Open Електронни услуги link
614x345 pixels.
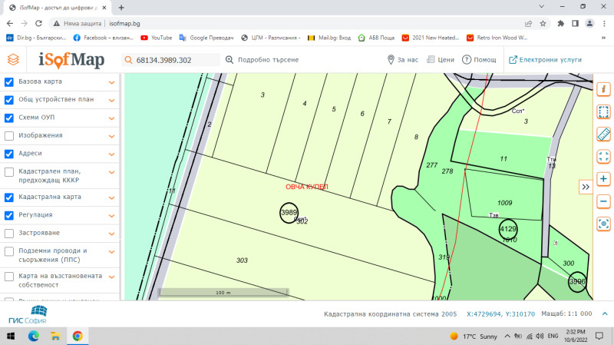[x=545, y=60]
